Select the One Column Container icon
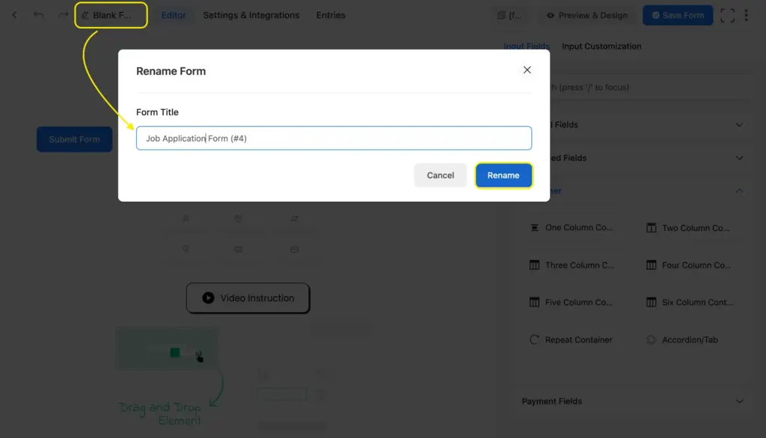This screenshot has height=438, width=766. (534, 228)
